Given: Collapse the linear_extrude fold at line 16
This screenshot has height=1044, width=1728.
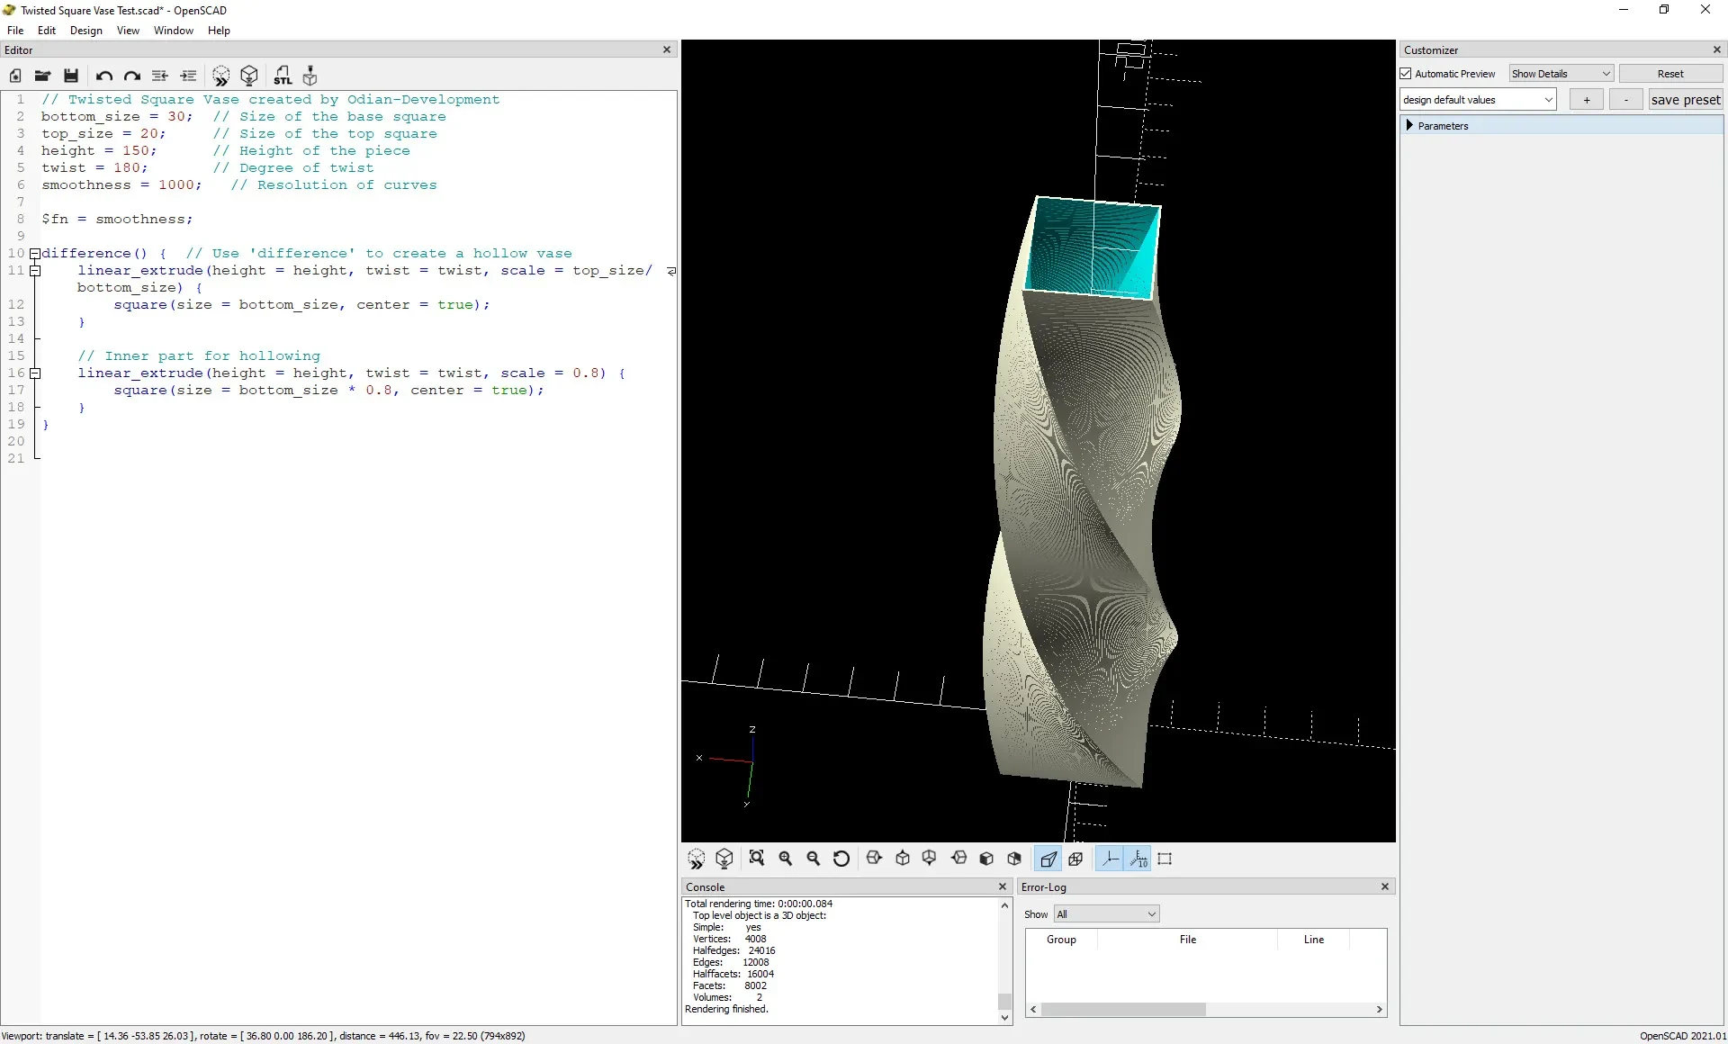Looking at the screenshot, I should (x=35, y=373).
